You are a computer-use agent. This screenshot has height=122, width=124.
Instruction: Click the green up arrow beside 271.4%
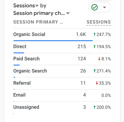[95, 71]
